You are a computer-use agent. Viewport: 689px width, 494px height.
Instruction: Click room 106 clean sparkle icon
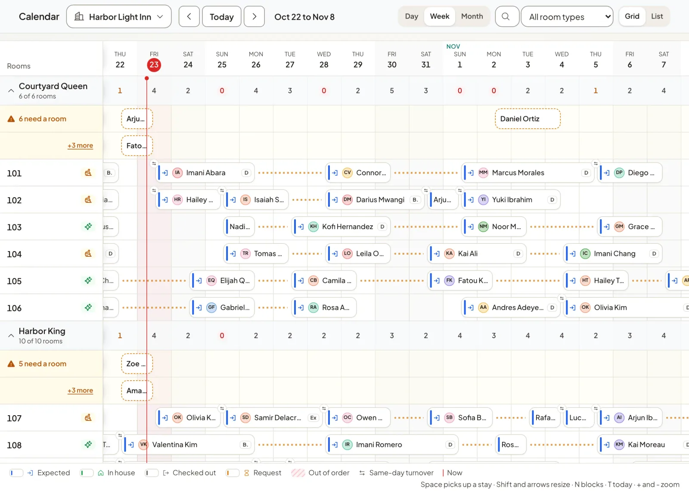[88, 308]
